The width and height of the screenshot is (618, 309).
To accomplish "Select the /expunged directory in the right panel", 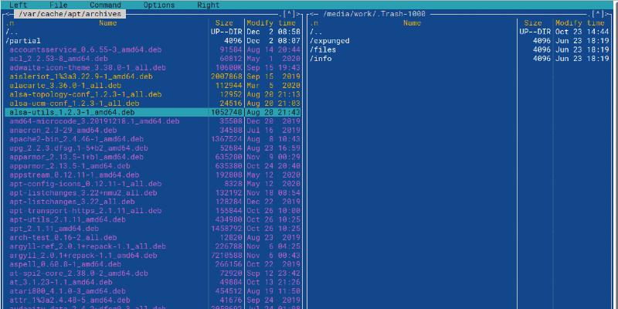I will click(330, 41).
